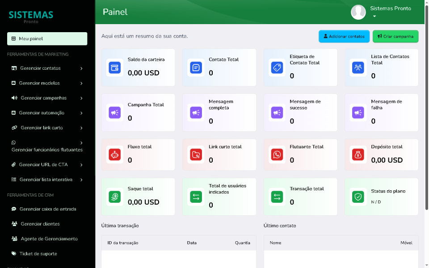Image resolution: width=429 pixels, height=268 pixels.
Task: Expand Gerenciar contatos submenu
Action: [x=81, y=68]
